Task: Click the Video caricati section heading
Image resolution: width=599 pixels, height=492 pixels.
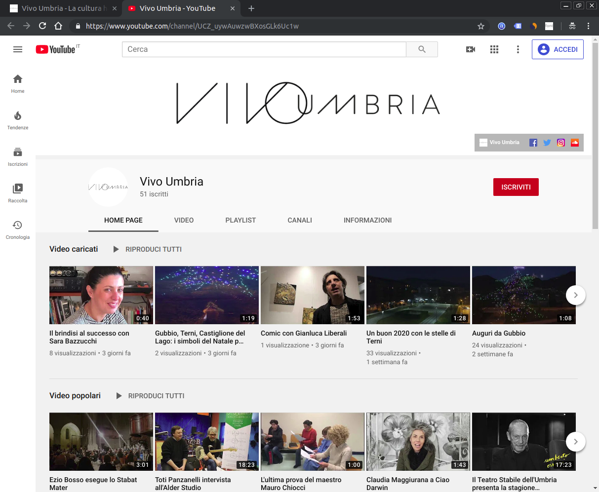Action: click(x=74, y=249)
